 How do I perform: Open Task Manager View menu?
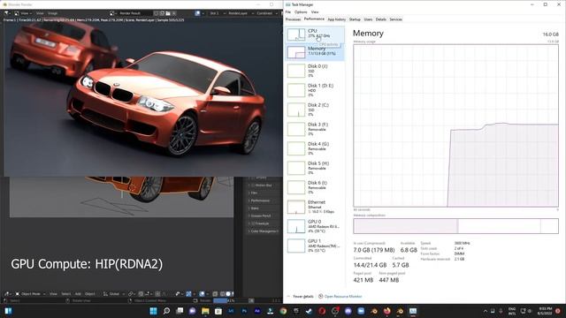[315, 11]
